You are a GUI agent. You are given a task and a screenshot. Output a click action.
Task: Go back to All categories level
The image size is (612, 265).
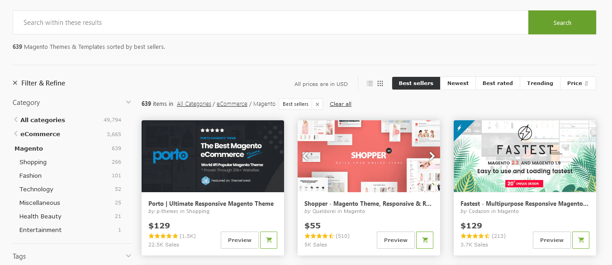point(42,119)
